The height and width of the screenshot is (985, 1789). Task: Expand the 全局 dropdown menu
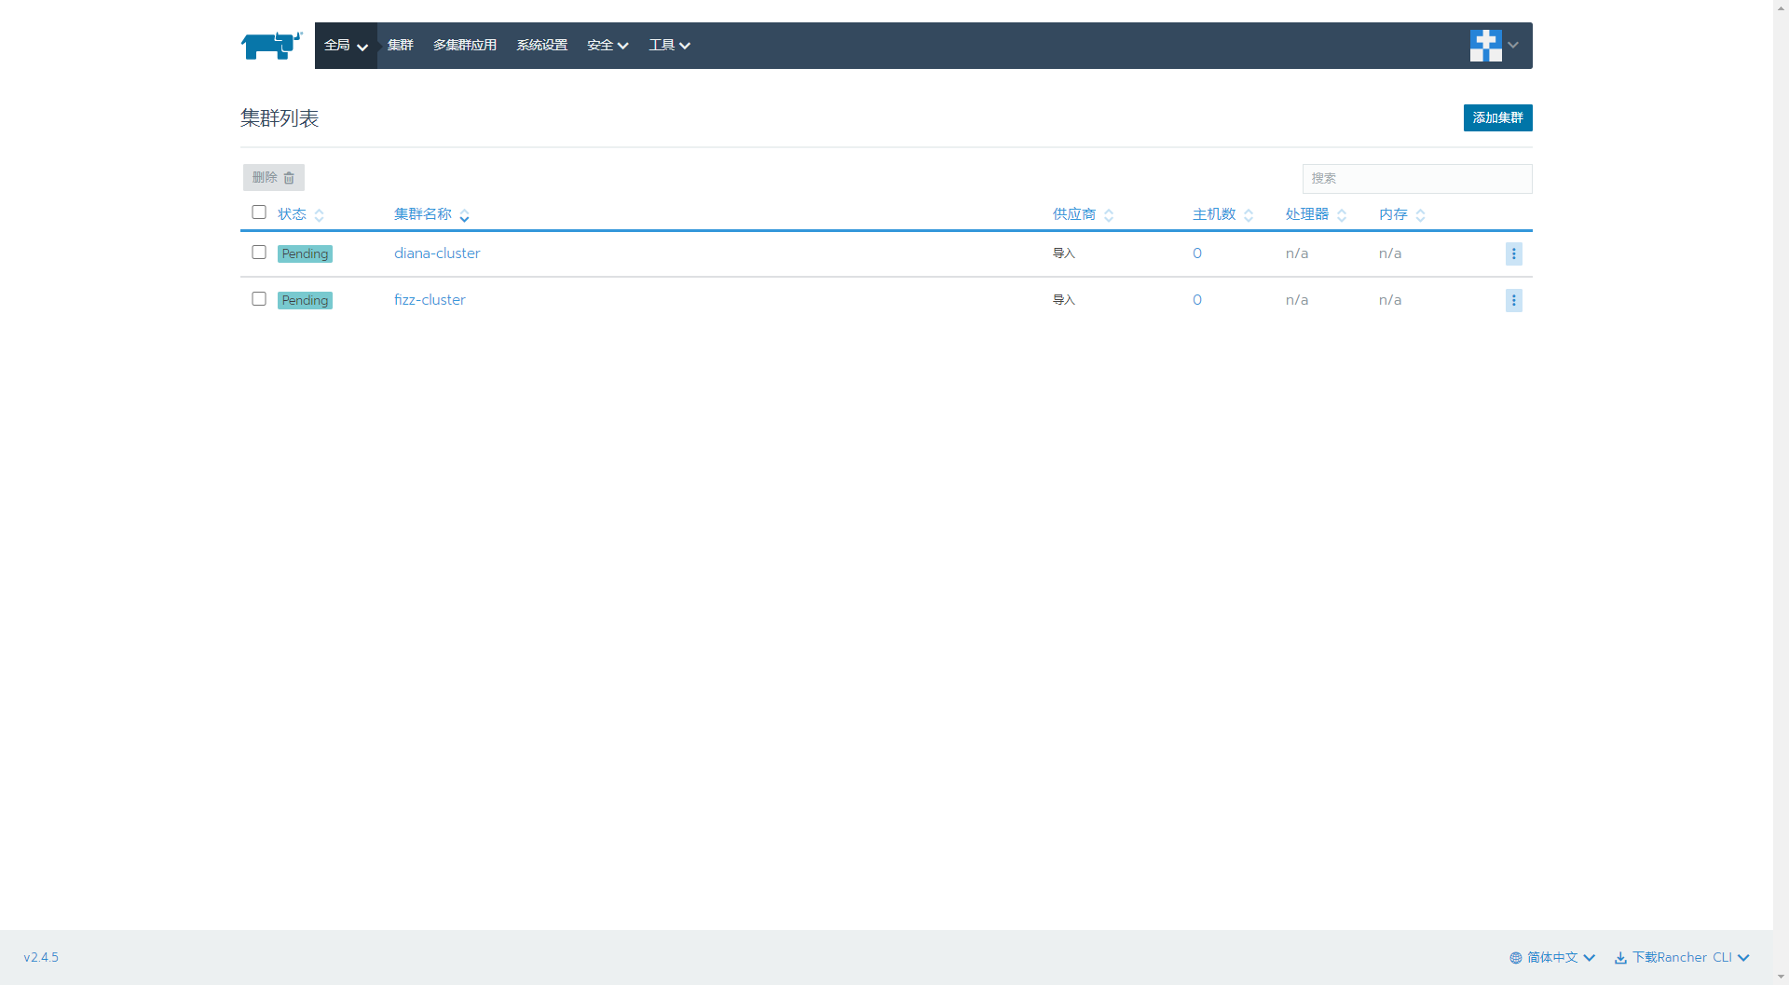tap(346, 45)
